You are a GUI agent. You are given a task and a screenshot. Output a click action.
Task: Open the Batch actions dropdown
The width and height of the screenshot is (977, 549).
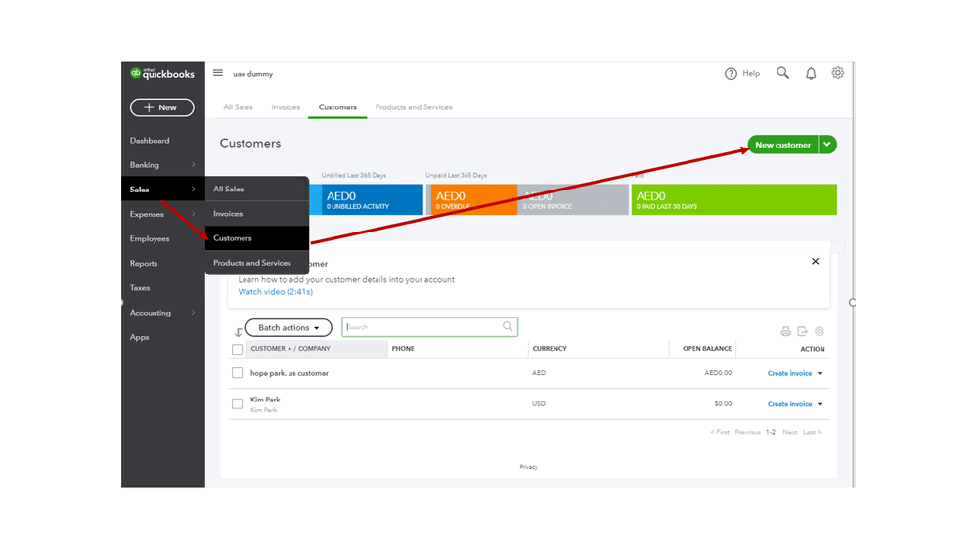click(289, 327)
